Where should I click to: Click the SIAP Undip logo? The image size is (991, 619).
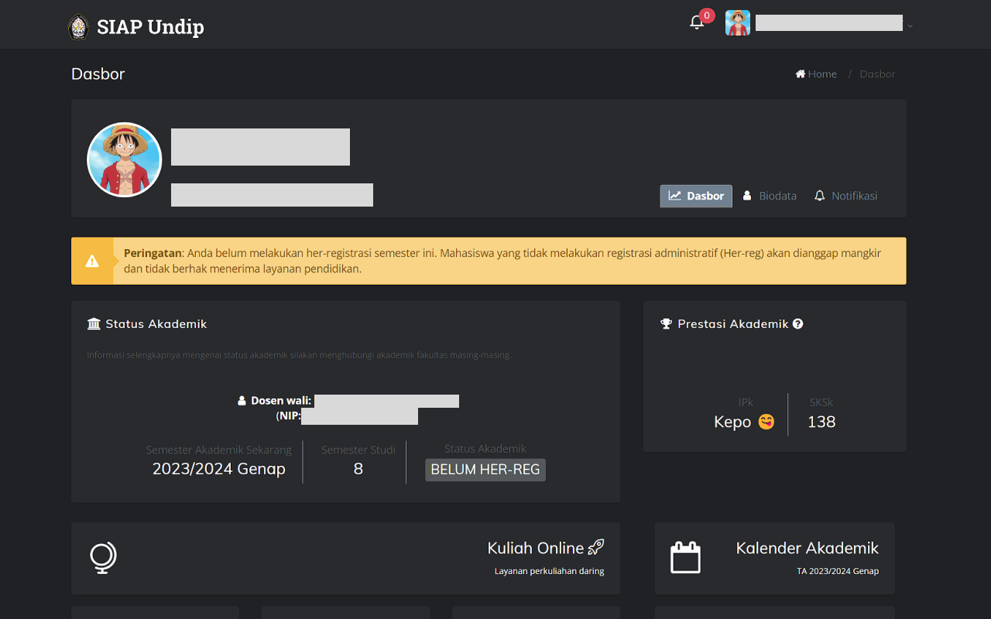[x=135, y=26]
